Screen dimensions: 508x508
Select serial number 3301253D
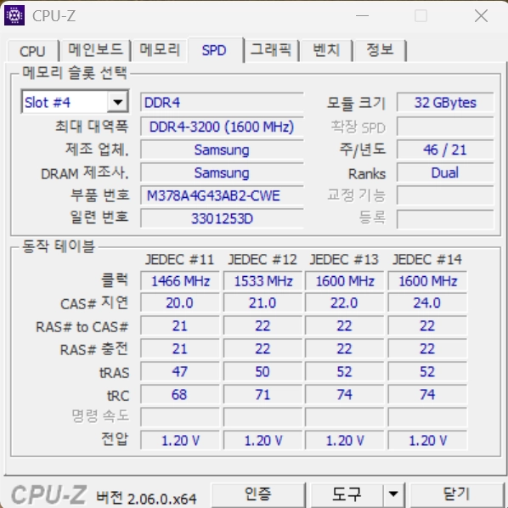[222, 218]
